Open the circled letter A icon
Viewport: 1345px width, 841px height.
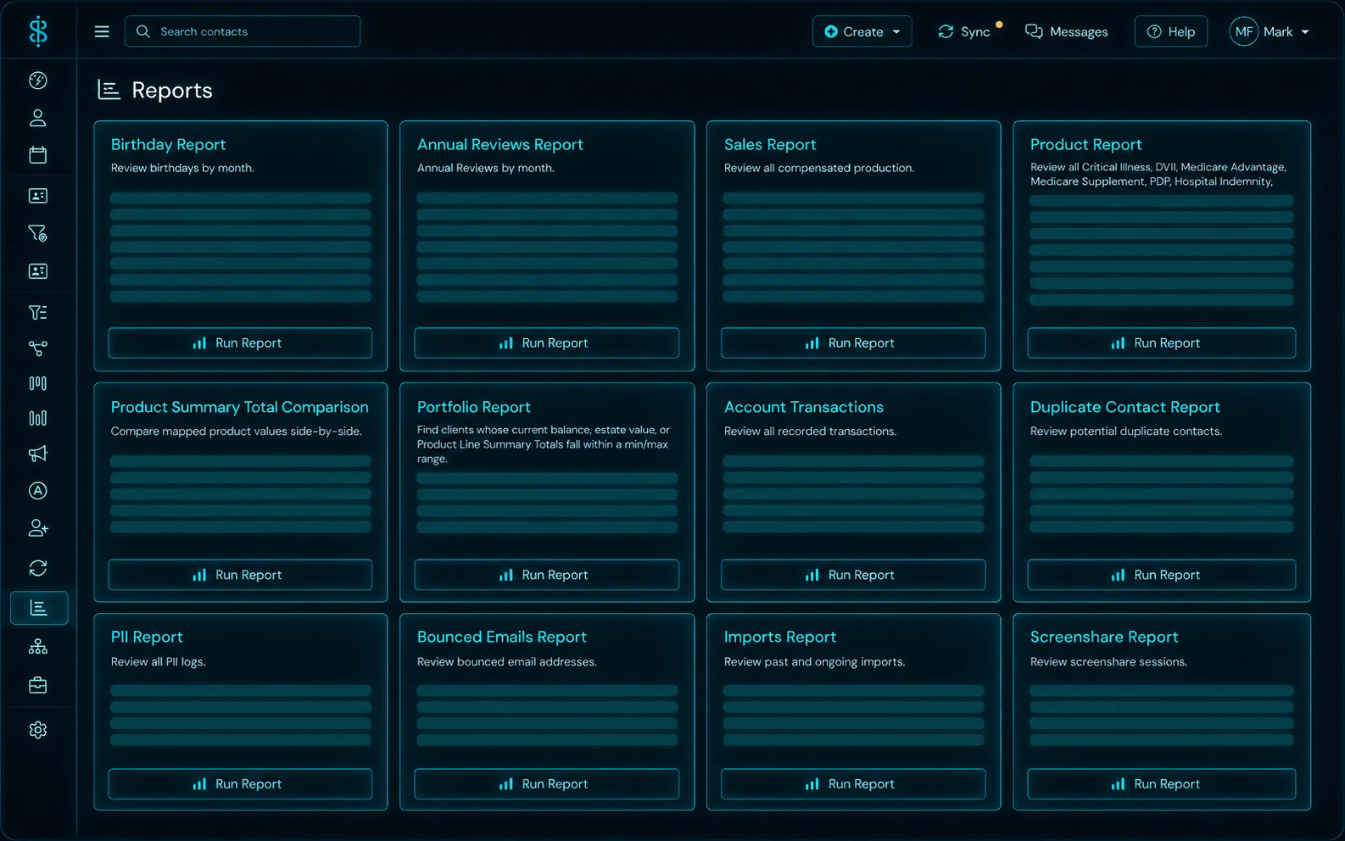pos(37,491)
